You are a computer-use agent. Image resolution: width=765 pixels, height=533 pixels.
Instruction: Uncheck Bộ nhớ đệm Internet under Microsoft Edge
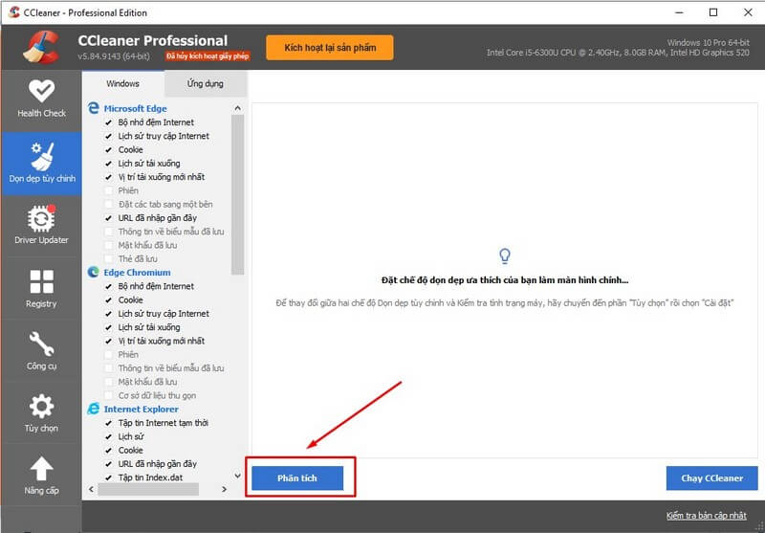click(x=108, y=122)
